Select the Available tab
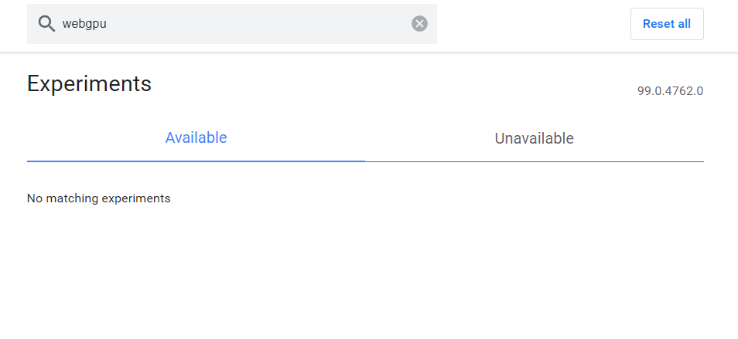Screen dimensions: 738x339 [196, 138]
